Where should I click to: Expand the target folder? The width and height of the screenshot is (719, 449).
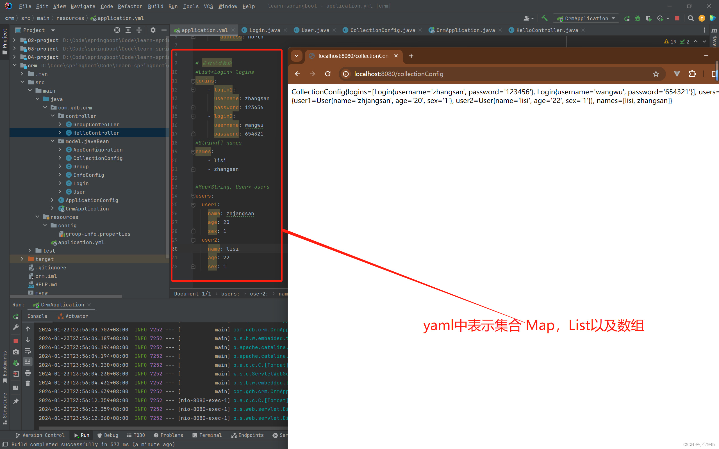22,259
